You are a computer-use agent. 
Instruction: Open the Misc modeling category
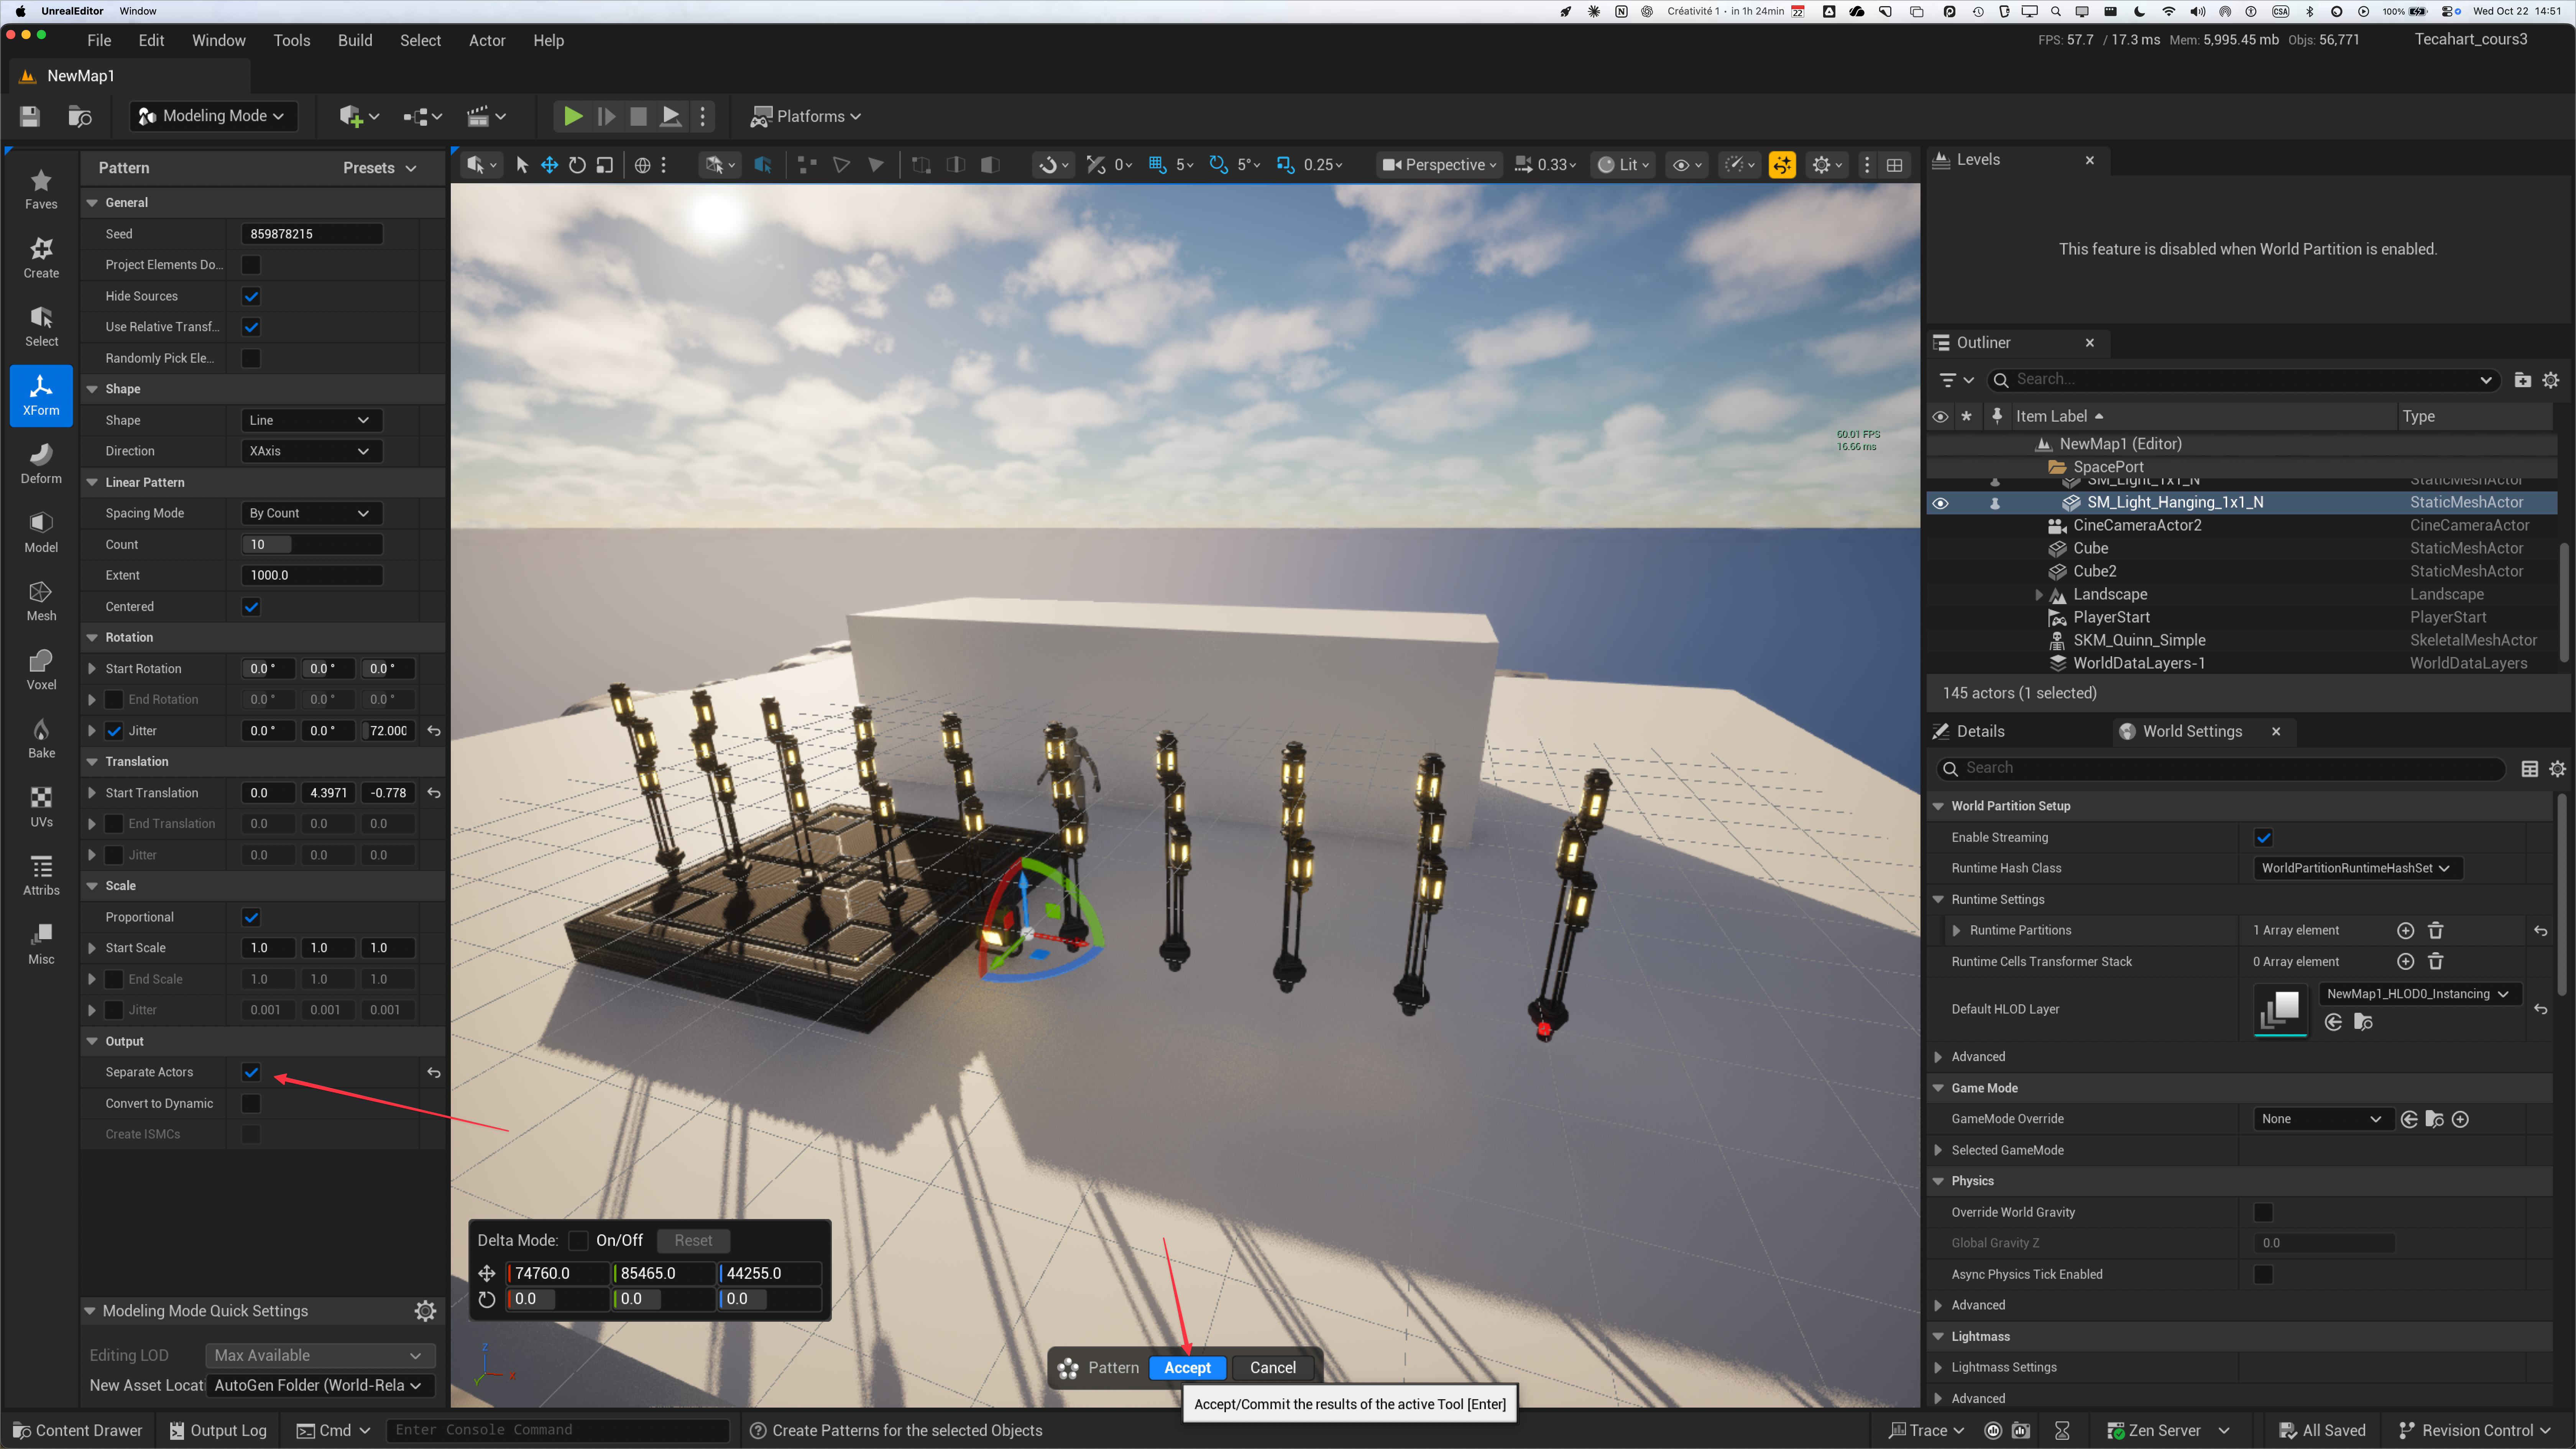(41, 945)
